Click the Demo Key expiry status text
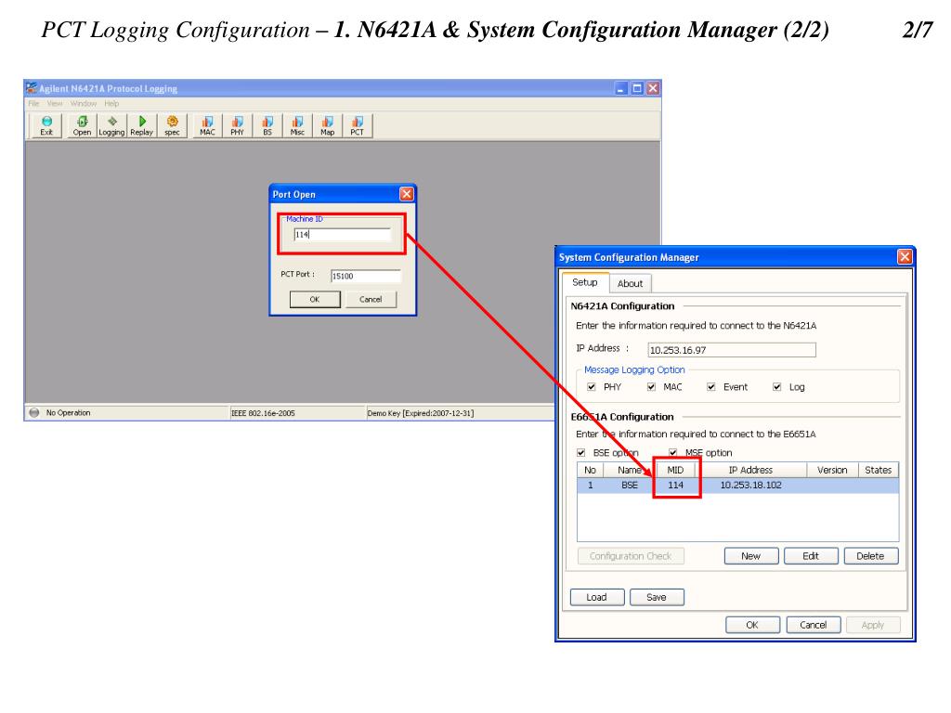Viewport: 951px width, 713px height. 421,413
